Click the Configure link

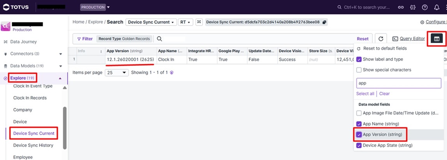435,22
